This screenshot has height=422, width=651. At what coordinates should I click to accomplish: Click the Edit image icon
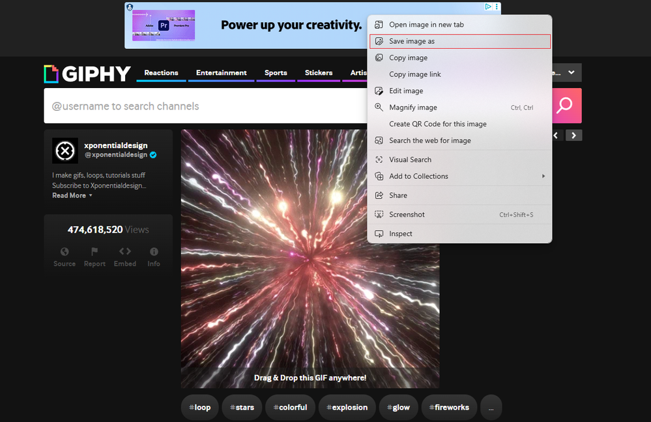379,91
